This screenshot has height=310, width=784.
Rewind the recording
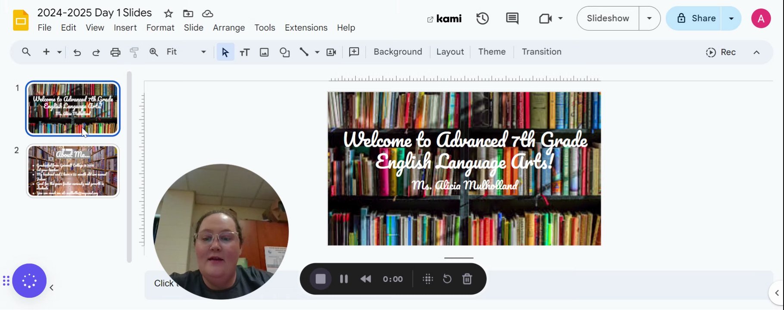coord(365,279)
